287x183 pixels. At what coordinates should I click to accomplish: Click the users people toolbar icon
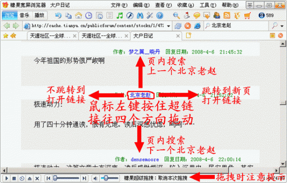tap(217, 16)
